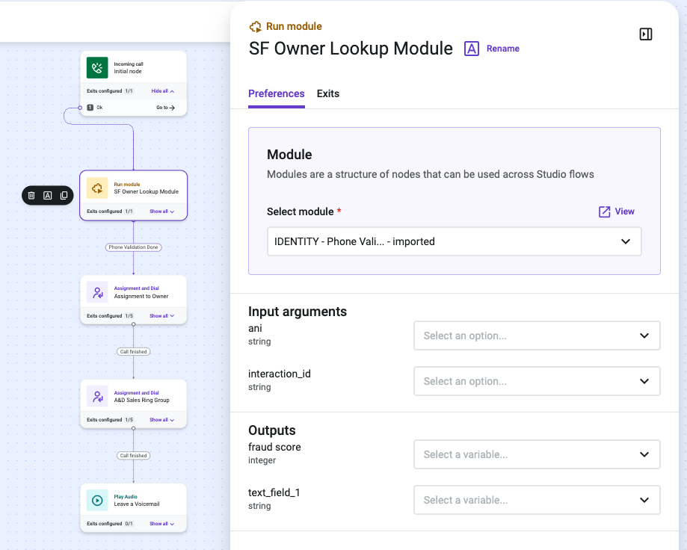Image resolution: width=687 pixels, height=550 pixels.
Task: Click the external-link icon next to View
Action: click(604, 212)
